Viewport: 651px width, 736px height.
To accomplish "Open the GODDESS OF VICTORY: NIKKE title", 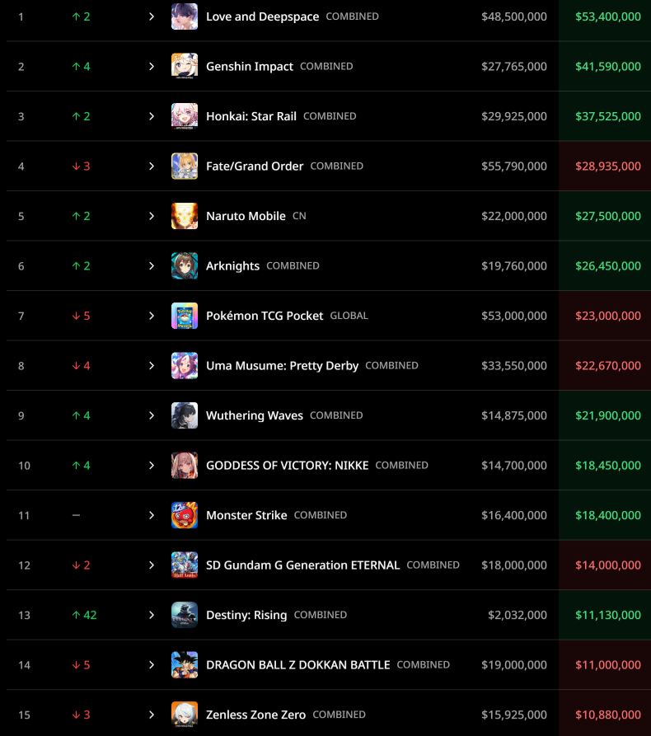I will [288, 465].
